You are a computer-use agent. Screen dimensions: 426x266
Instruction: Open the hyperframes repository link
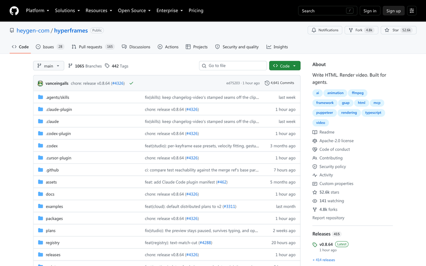[71, 30]
